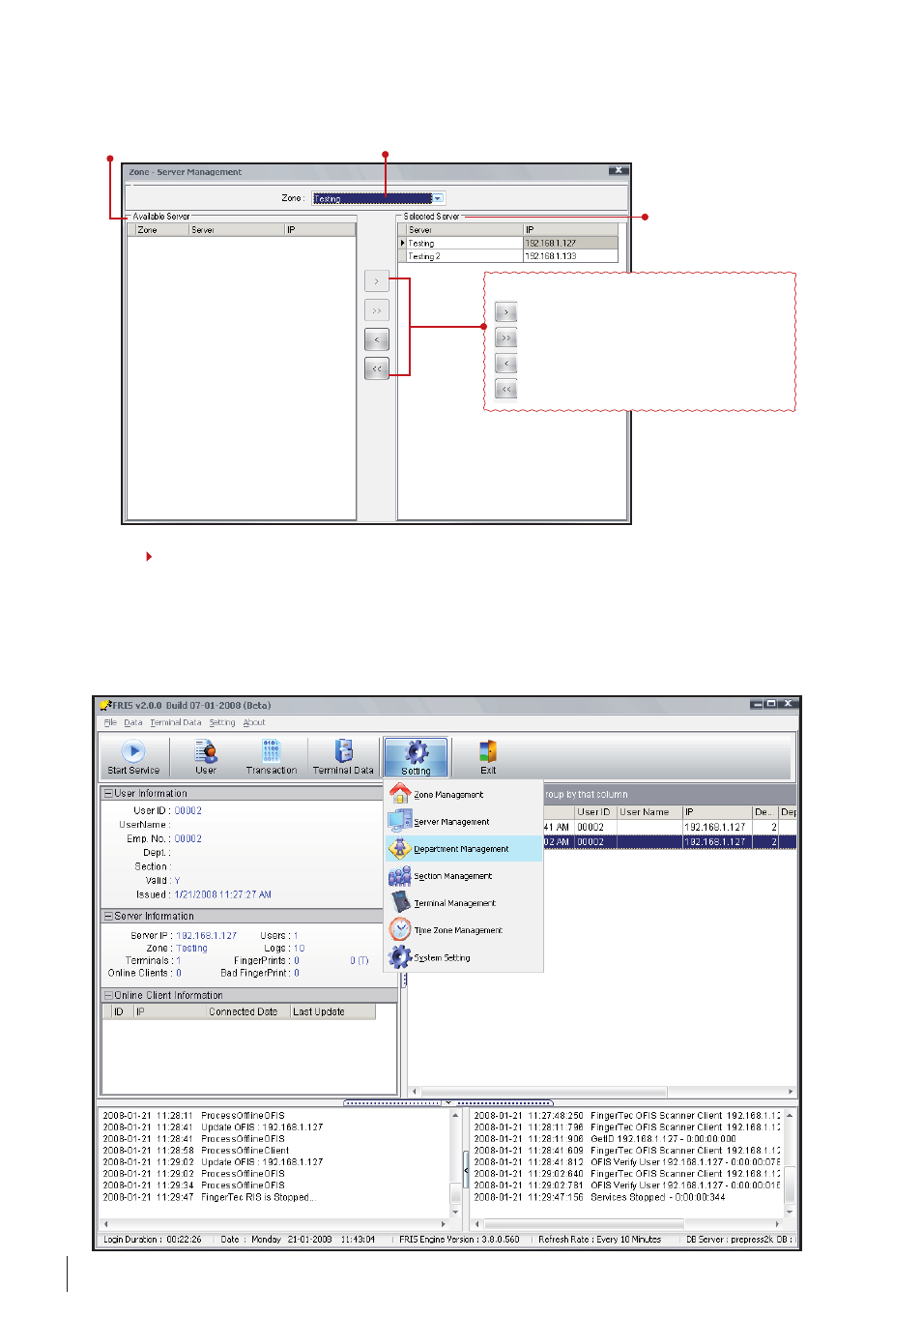Click the Zone column header in Available Server

[161, 230]
